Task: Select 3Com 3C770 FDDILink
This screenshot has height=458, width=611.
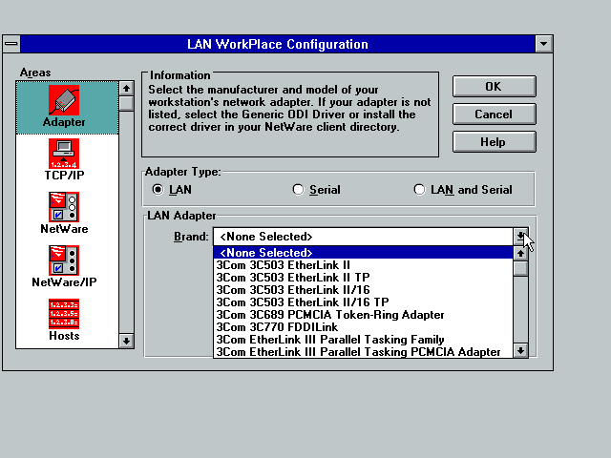Action: click(363, 327)
